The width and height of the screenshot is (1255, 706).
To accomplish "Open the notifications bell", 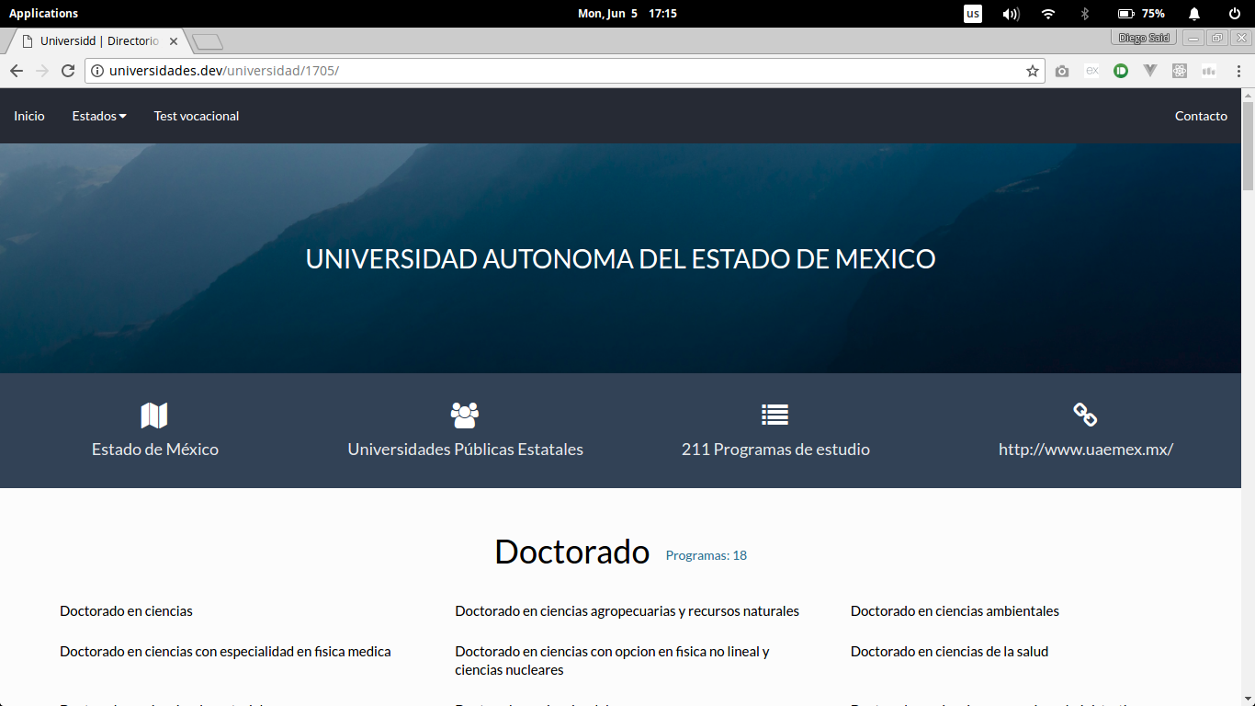I will 1194,13.
